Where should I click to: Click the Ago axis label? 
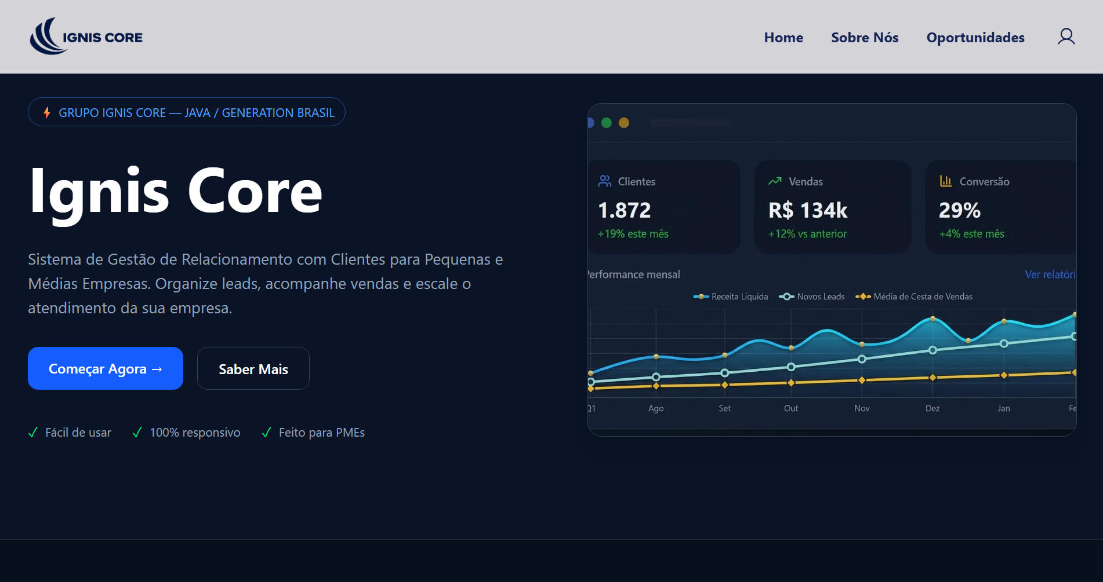click(656, 408)
